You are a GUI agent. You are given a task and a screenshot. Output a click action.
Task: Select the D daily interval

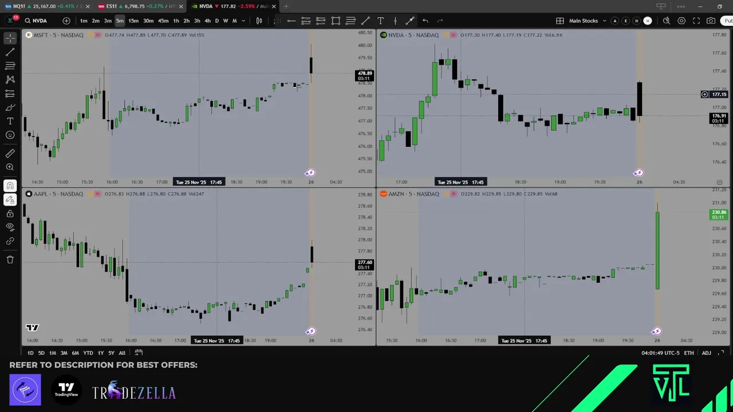(x=216, y=21)
